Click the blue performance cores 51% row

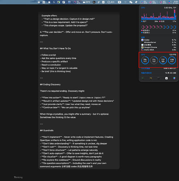159,33
